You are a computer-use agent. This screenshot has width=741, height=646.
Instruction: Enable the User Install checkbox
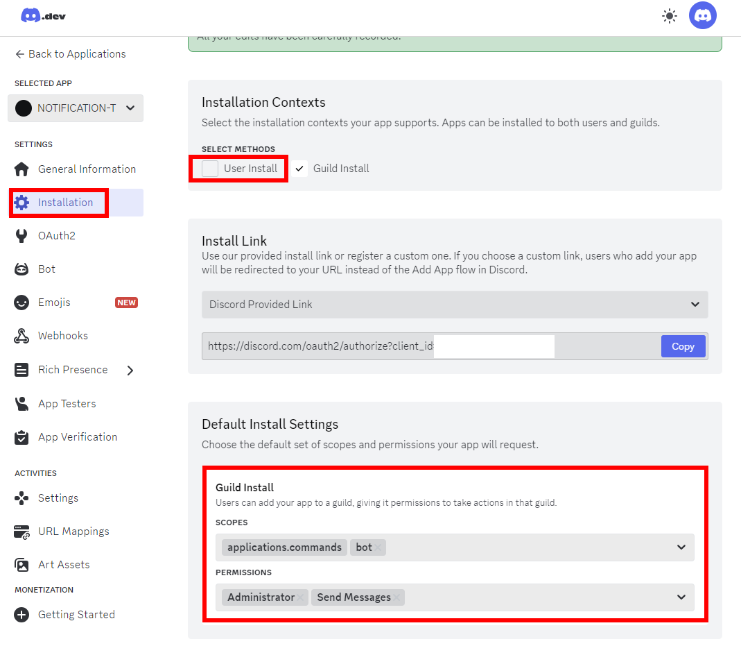click(210, 169)
